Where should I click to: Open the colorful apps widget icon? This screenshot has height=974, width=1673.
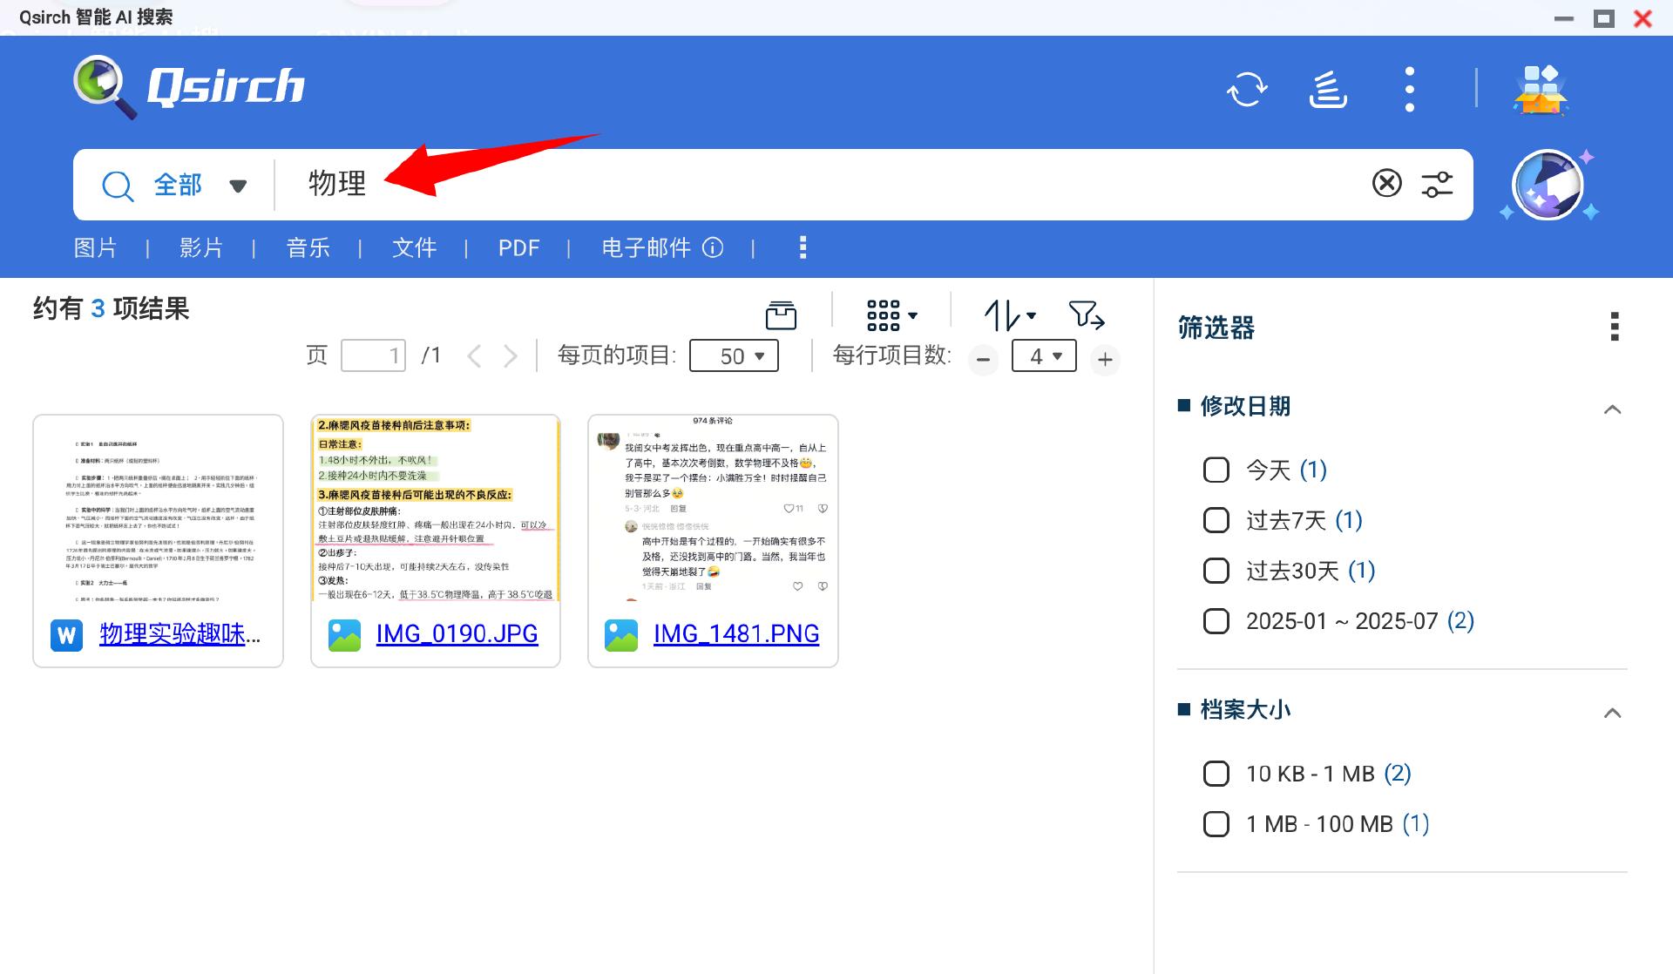[1540, 89]
